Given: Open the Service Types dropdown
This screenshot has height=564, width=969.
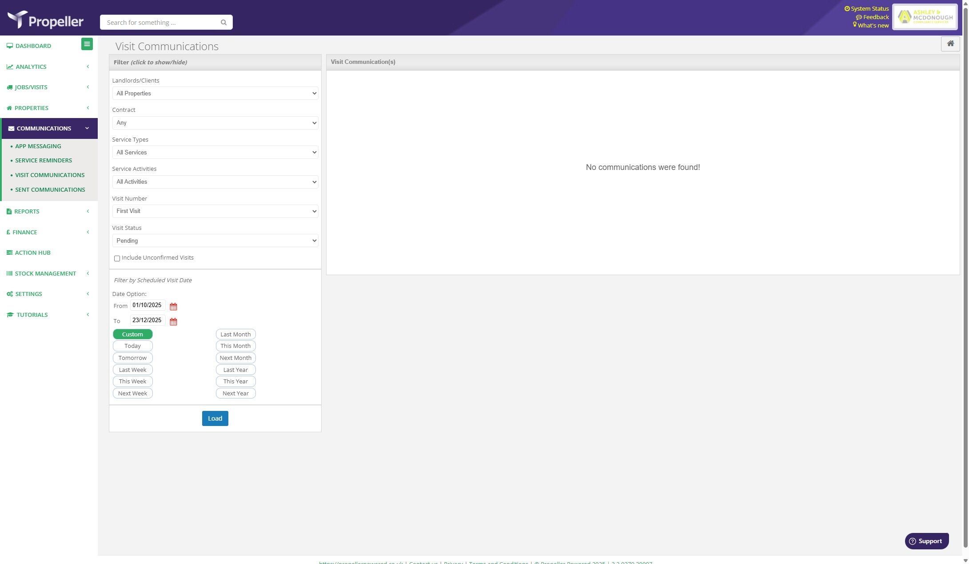Looking at the screenshot, I should pos(215,152).
